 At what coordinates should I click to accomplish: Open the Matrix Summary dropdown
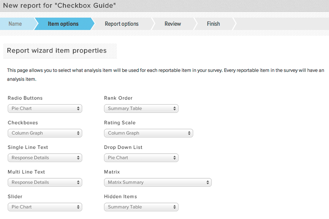click(158, 182)
